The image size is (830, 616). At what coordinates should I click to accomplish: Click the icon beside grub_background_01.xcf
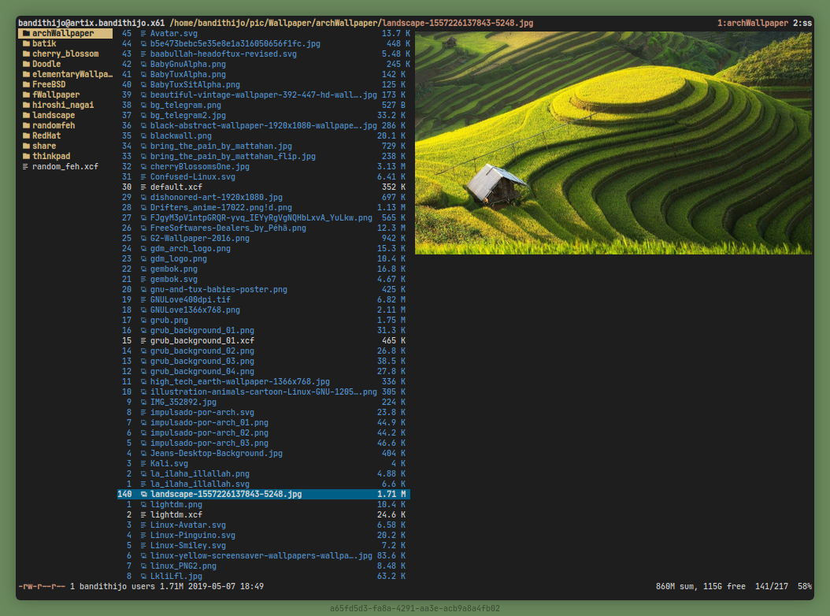143,341
